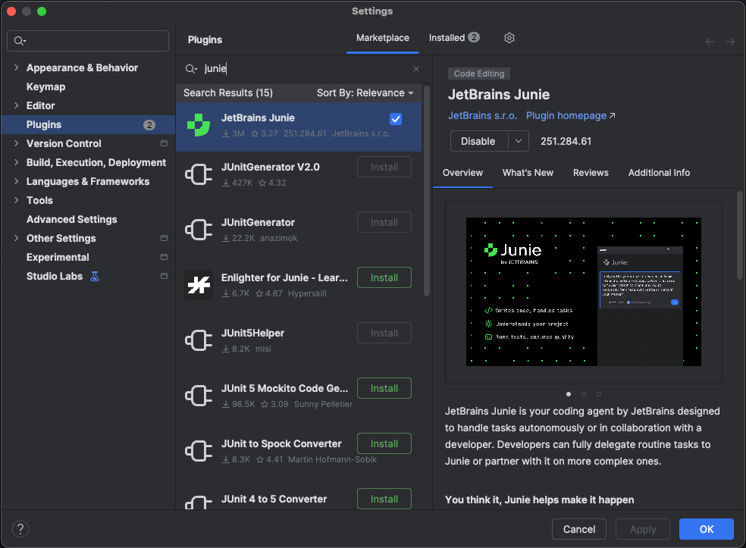Open the Reviews tab
Screen dimensions: 746x548
pos(591,173)
